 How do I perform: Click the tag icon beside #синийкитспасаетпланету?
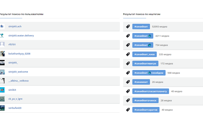pos(128,91)
